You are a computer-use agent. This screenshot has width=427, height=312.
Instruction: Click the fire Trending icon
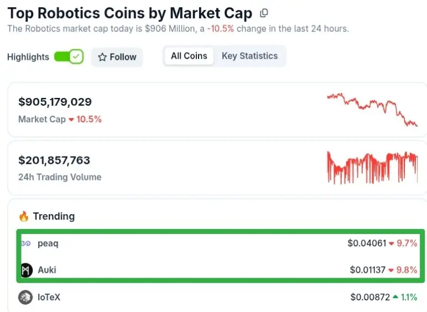24,216
